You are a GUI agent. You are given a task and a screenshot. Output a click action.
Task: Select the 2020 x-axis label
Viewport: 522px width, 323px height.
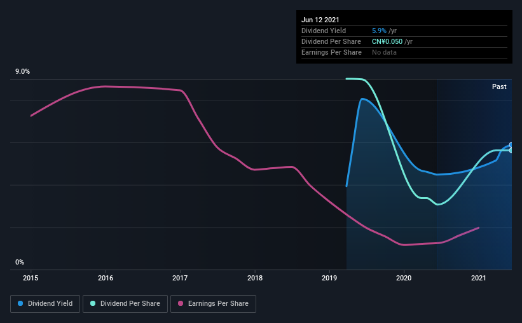pos(404,278)
